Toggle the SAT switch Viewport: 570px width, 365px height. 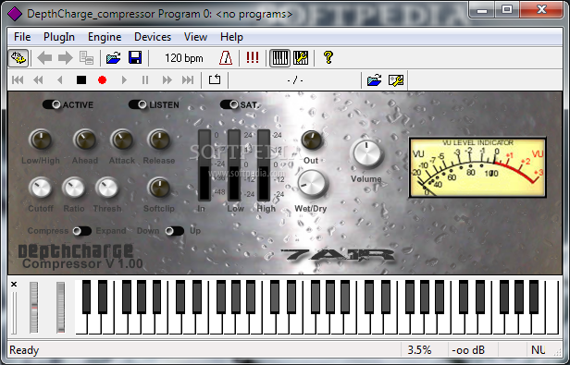click(x=229, y=104)
